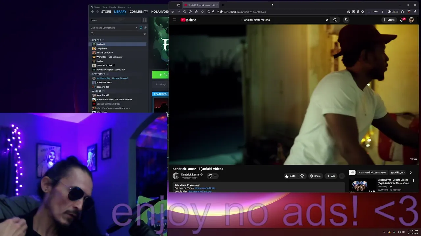Open the browser home page
The width and height of the screenshot is (421, 236).
tap(202, 12)
